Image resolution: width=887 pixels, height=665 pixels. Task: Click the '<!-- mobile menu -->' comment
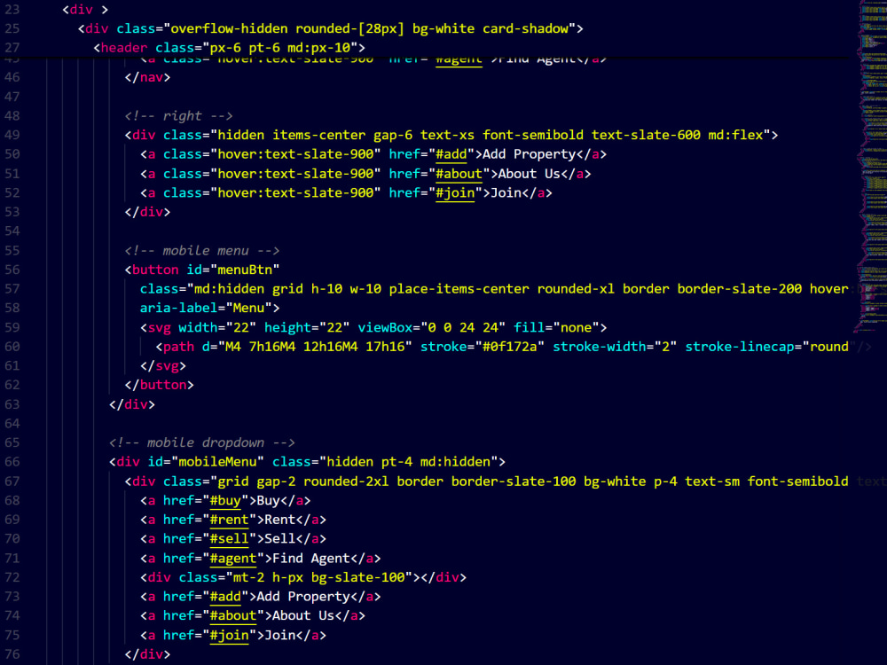[202, 251]
